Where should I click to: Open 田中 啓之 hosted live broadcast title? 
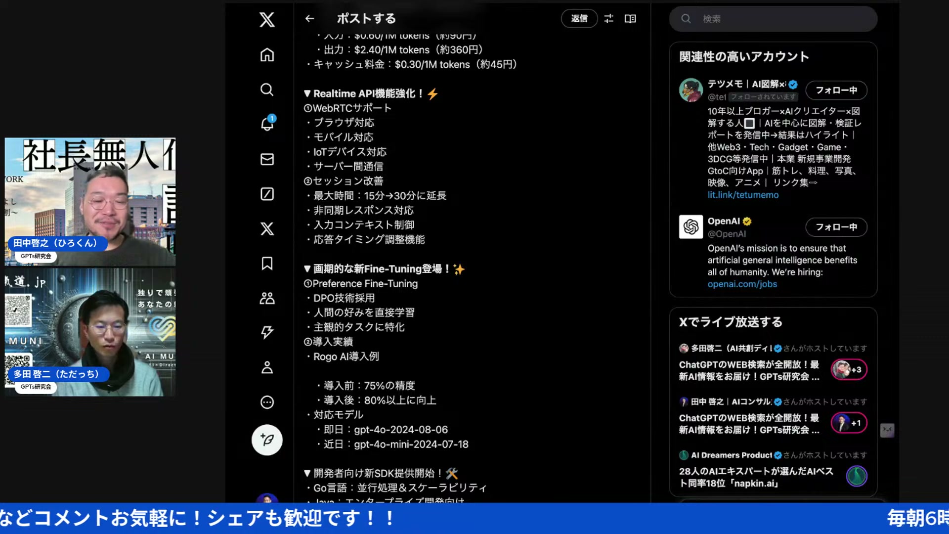pos(749,424)
